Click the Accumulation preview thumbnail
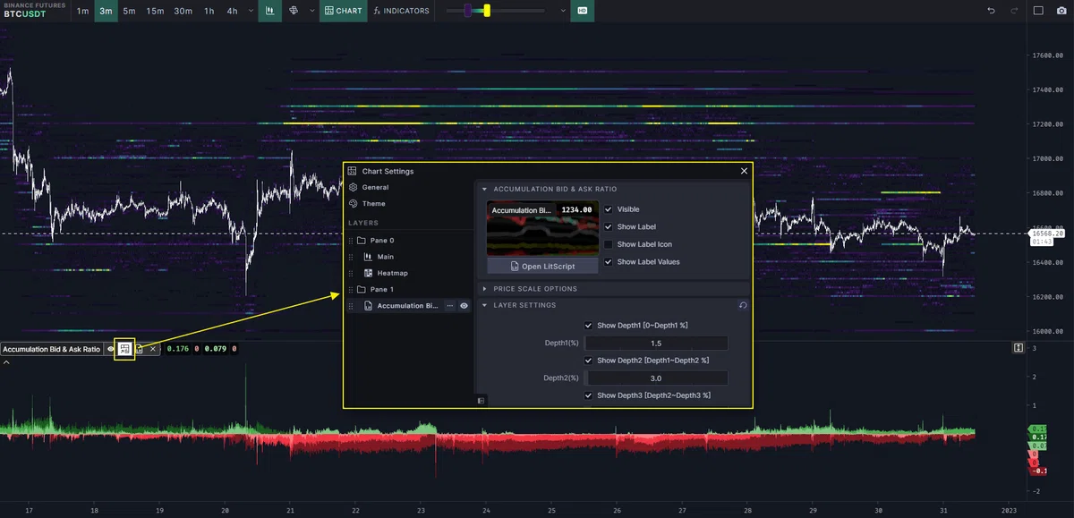 pos(542,229)
